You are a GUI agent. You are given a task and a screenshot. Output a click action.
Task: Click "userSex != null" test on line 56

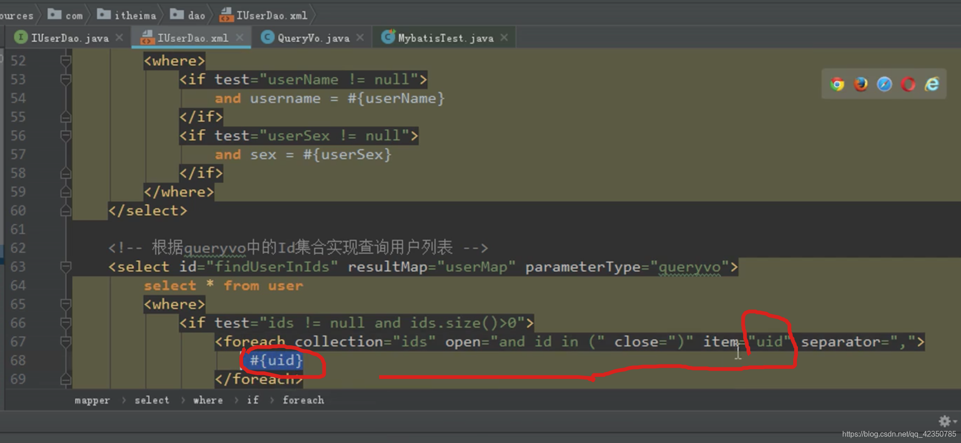(x=334, y=136)
